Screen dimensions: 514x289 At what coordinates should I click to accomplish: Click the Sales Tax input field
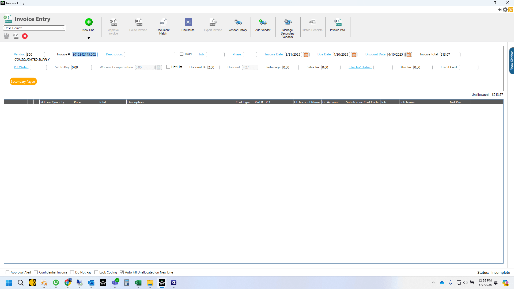[331, 67]
